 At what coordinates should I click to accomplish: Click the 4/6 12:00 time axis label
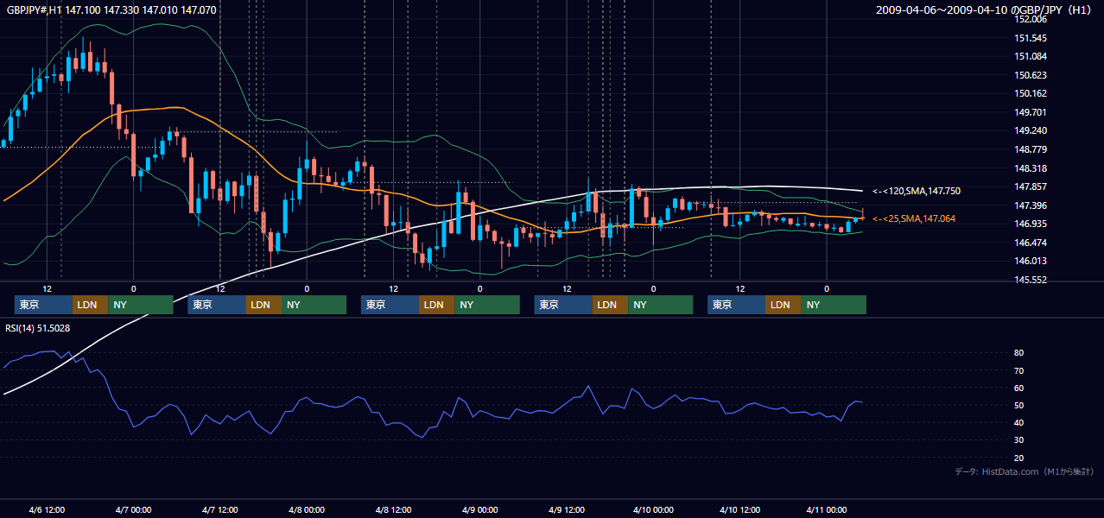(x=47, y=509)
